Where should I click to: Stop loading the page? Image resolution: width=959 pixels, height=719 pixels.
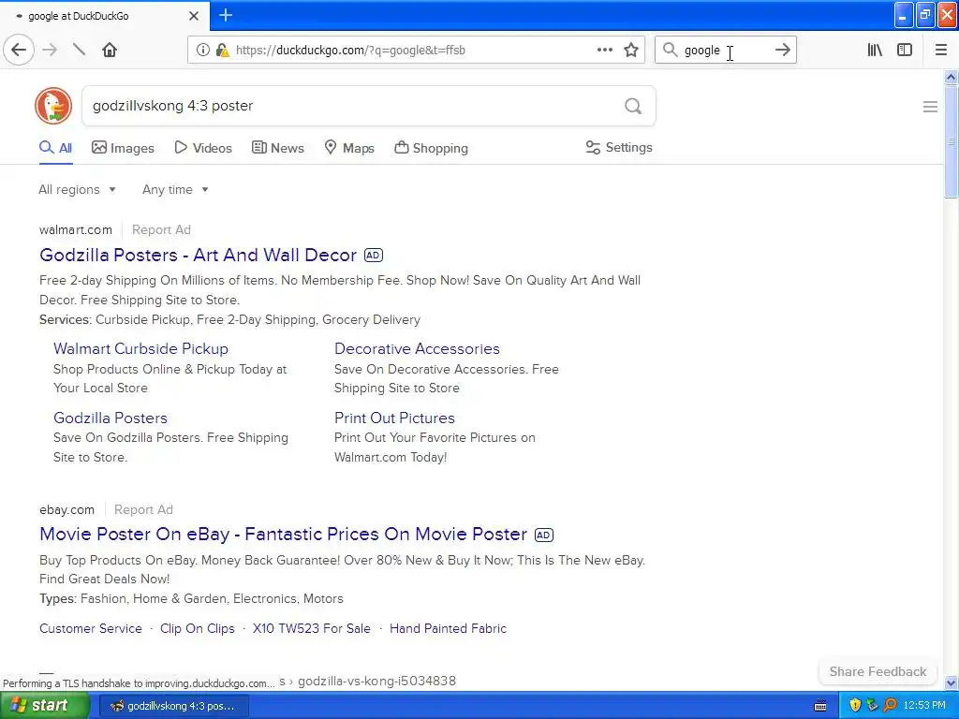79,50
